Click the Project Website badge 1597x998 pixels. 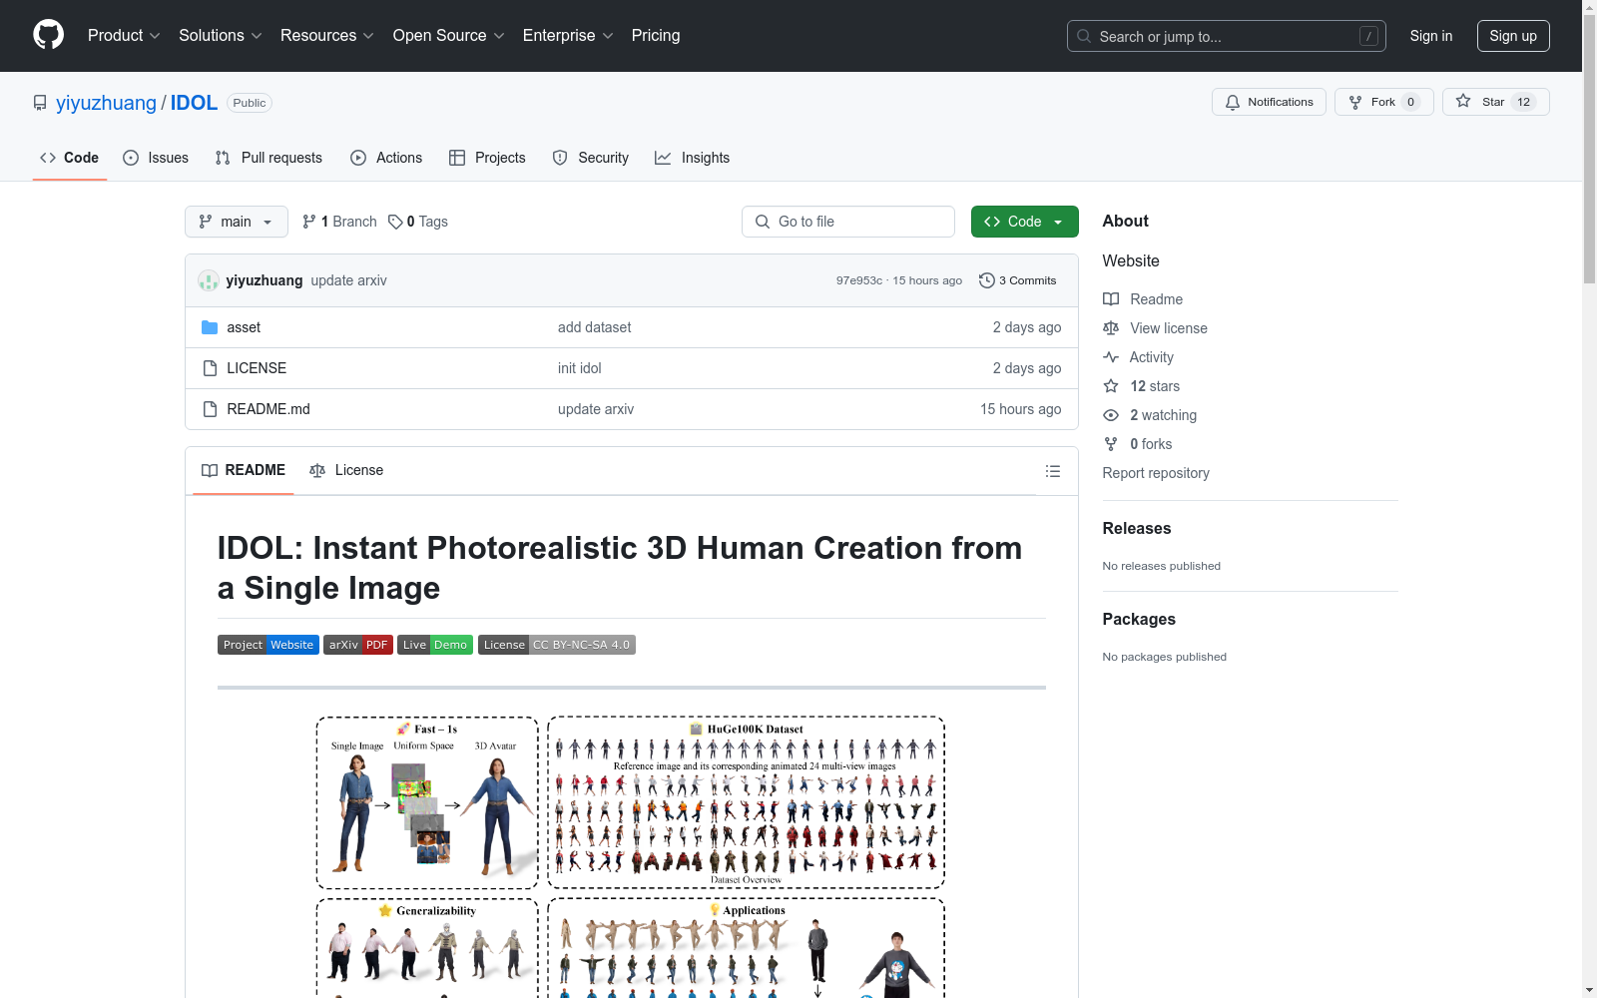[x=268, y=645]
